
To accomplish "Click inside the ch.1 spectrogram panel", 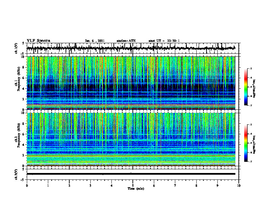I will [x=131, y=83].
